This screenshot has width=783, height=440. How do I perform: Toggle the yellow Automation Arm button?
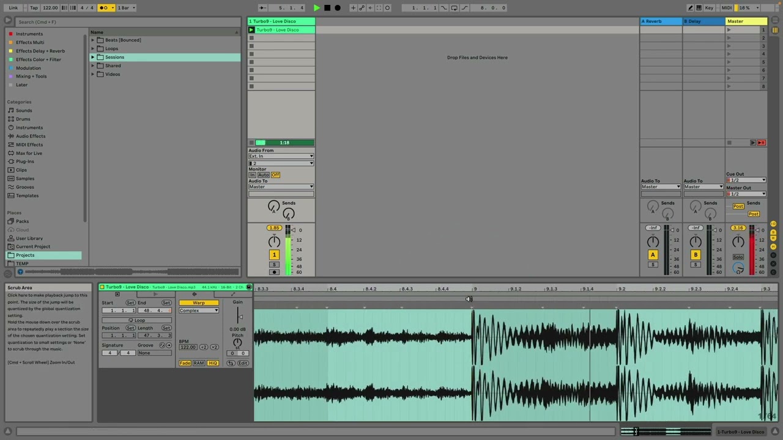coord(362,8)
